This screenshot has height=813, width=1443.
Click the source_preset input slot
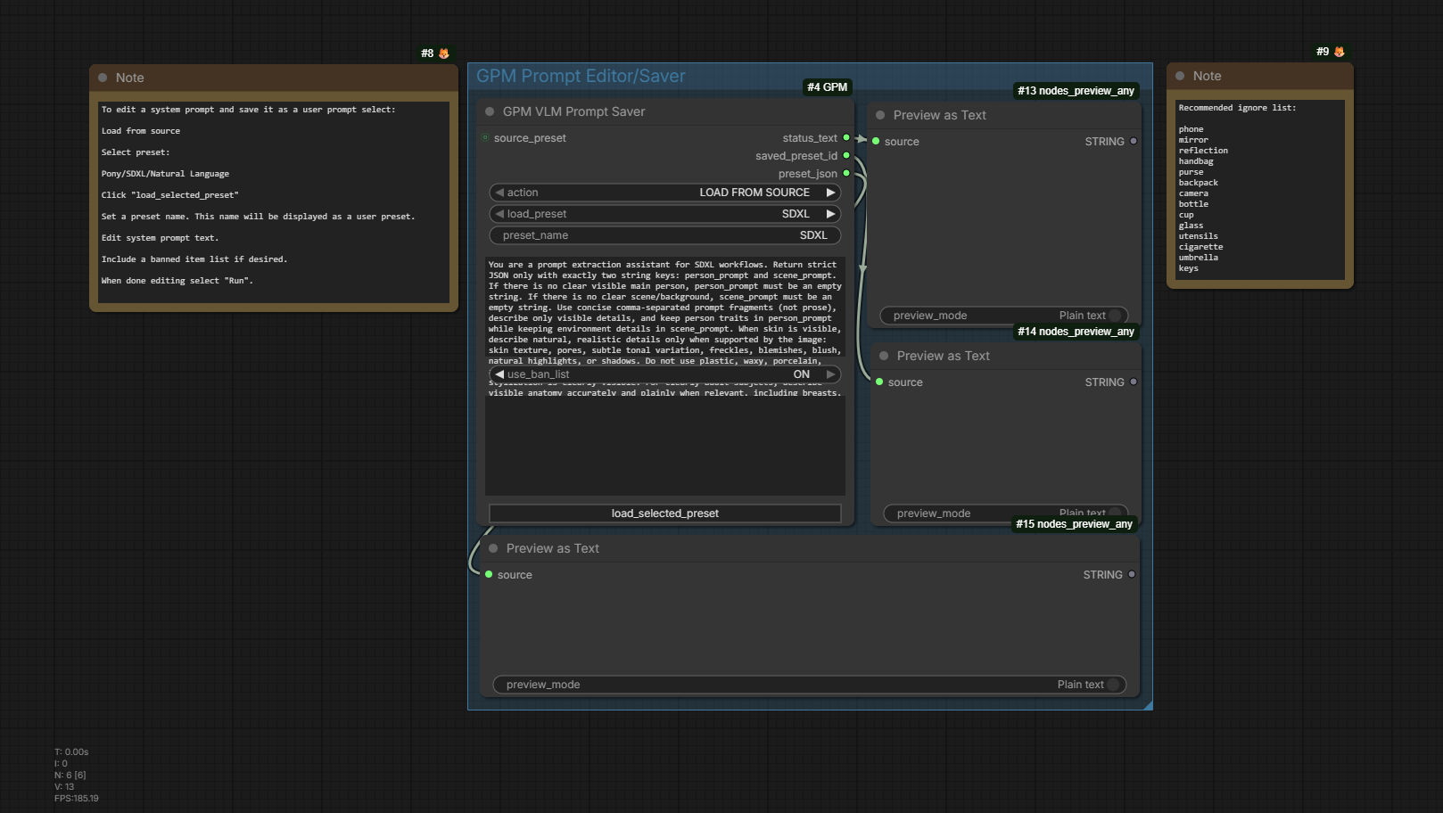(485, 138)
